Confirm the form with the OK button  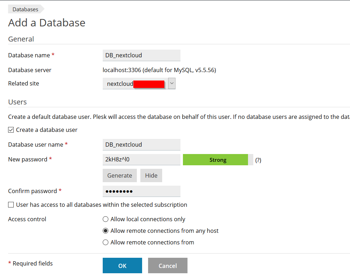(x=122, y=266)
